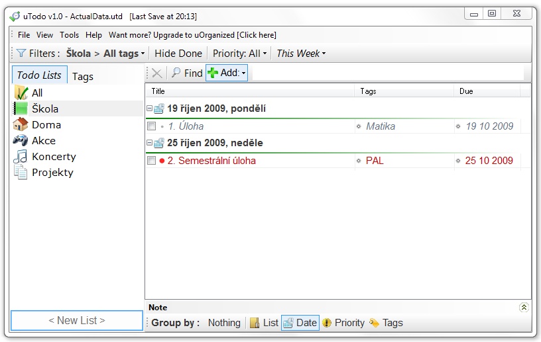The width and height of the screenshot is (541, 342).
Task: Open the All tags filter dropdown
Action: (x=124, y=54)
